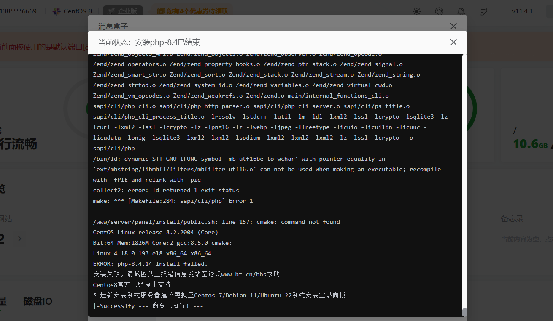
Task: Click the coupon gift icon
Action: point(161,11)
